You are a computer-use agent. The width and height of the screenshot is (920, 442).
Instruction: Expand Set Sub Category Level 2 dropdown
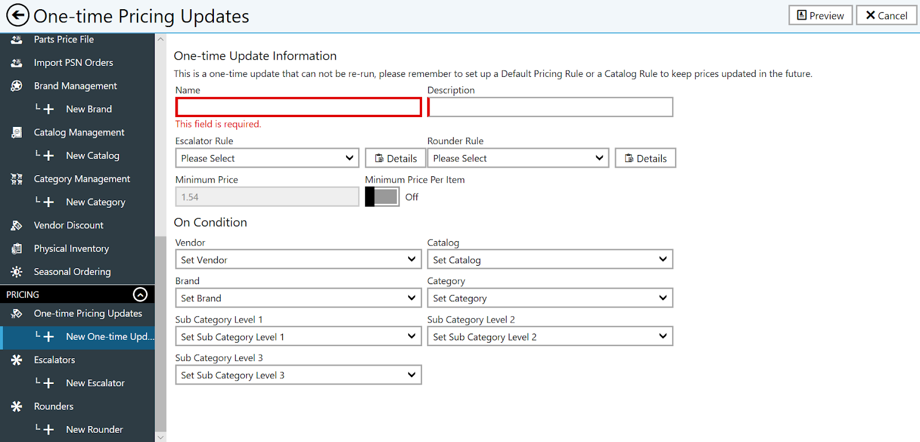tap(550, 336)
